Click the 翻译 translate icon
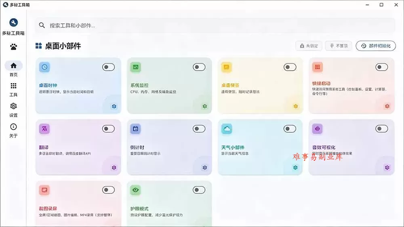 (x=44, y=128)
